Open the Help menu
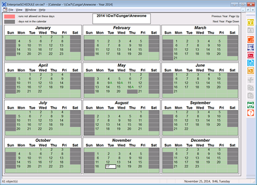The width and height of the screenshot is (257, 185). tap(42, 10)
